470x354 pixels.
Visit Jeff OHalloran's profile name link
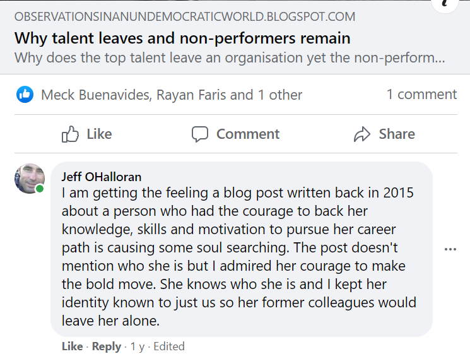pyautogui.click(x=101, y=177)
